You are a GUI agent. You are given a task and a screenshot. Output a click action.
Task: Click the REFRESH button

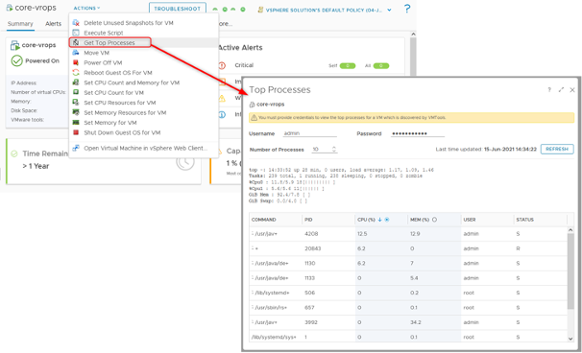pos(557,149)
